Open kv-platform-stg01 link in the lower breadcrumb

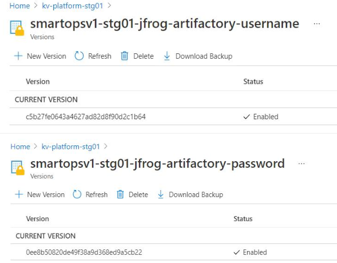pyautogui.click(x=70, y=146)
